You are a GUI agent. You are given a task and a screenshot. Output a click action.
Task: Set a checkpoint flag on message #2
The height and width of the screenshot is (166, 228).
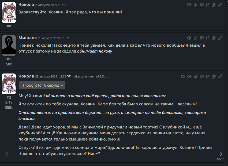(x=202, y=76)
